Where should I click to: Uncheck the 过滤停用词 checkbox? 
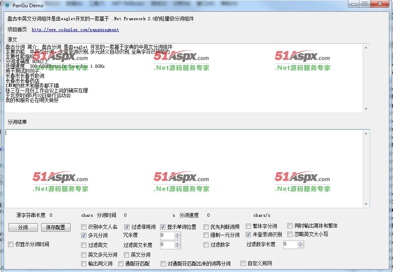click(127, 227)
